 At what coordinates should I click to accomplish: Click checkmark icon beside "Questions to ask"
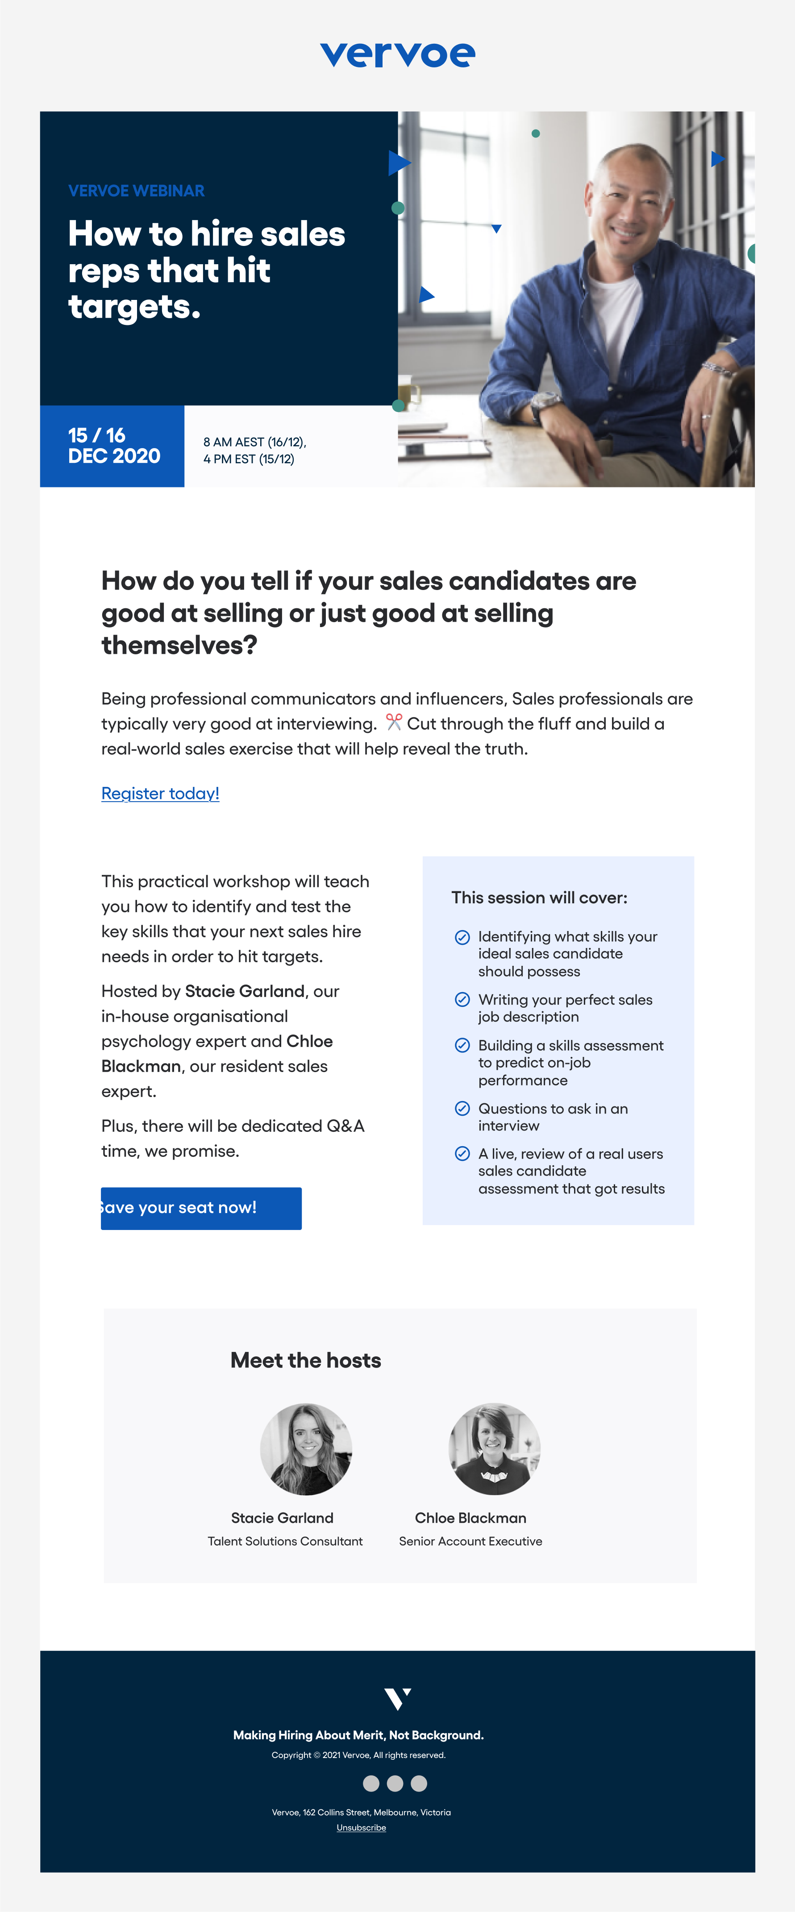(462, 1108)
